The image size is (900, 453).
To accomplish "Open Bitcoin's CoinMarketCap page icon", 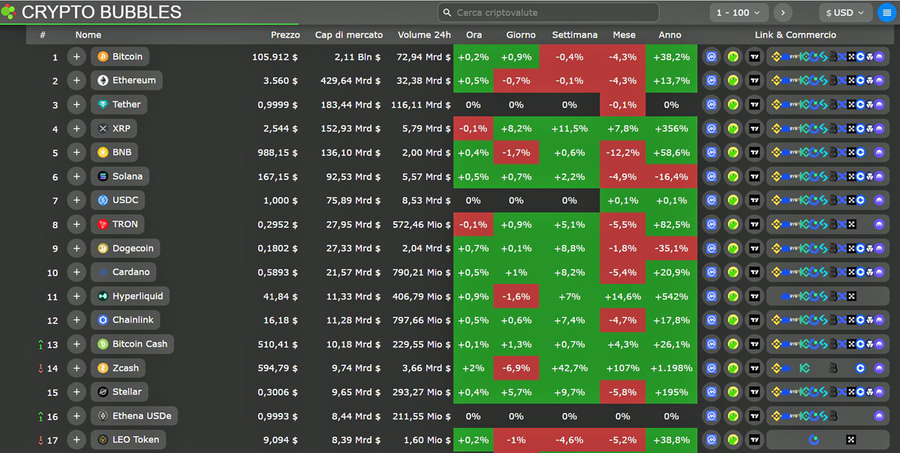I will [x=710, y=56].
